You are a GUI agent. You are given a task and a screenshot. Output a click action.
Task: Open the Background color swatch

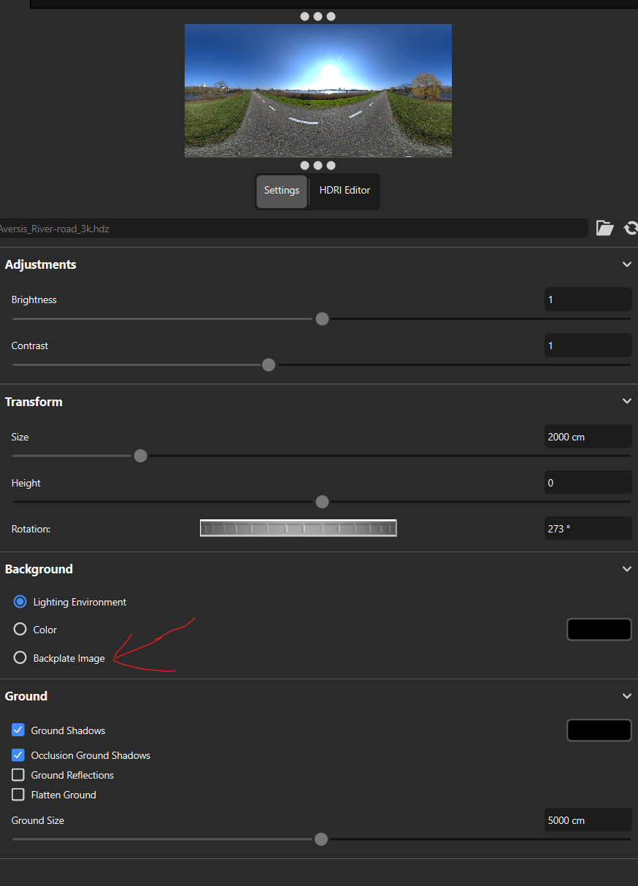pyautogui.click(x=599, y=630)
